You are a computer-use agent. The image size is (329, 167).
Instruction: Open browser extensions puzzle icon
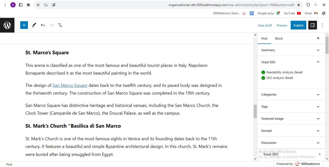[x=28, y=5]
